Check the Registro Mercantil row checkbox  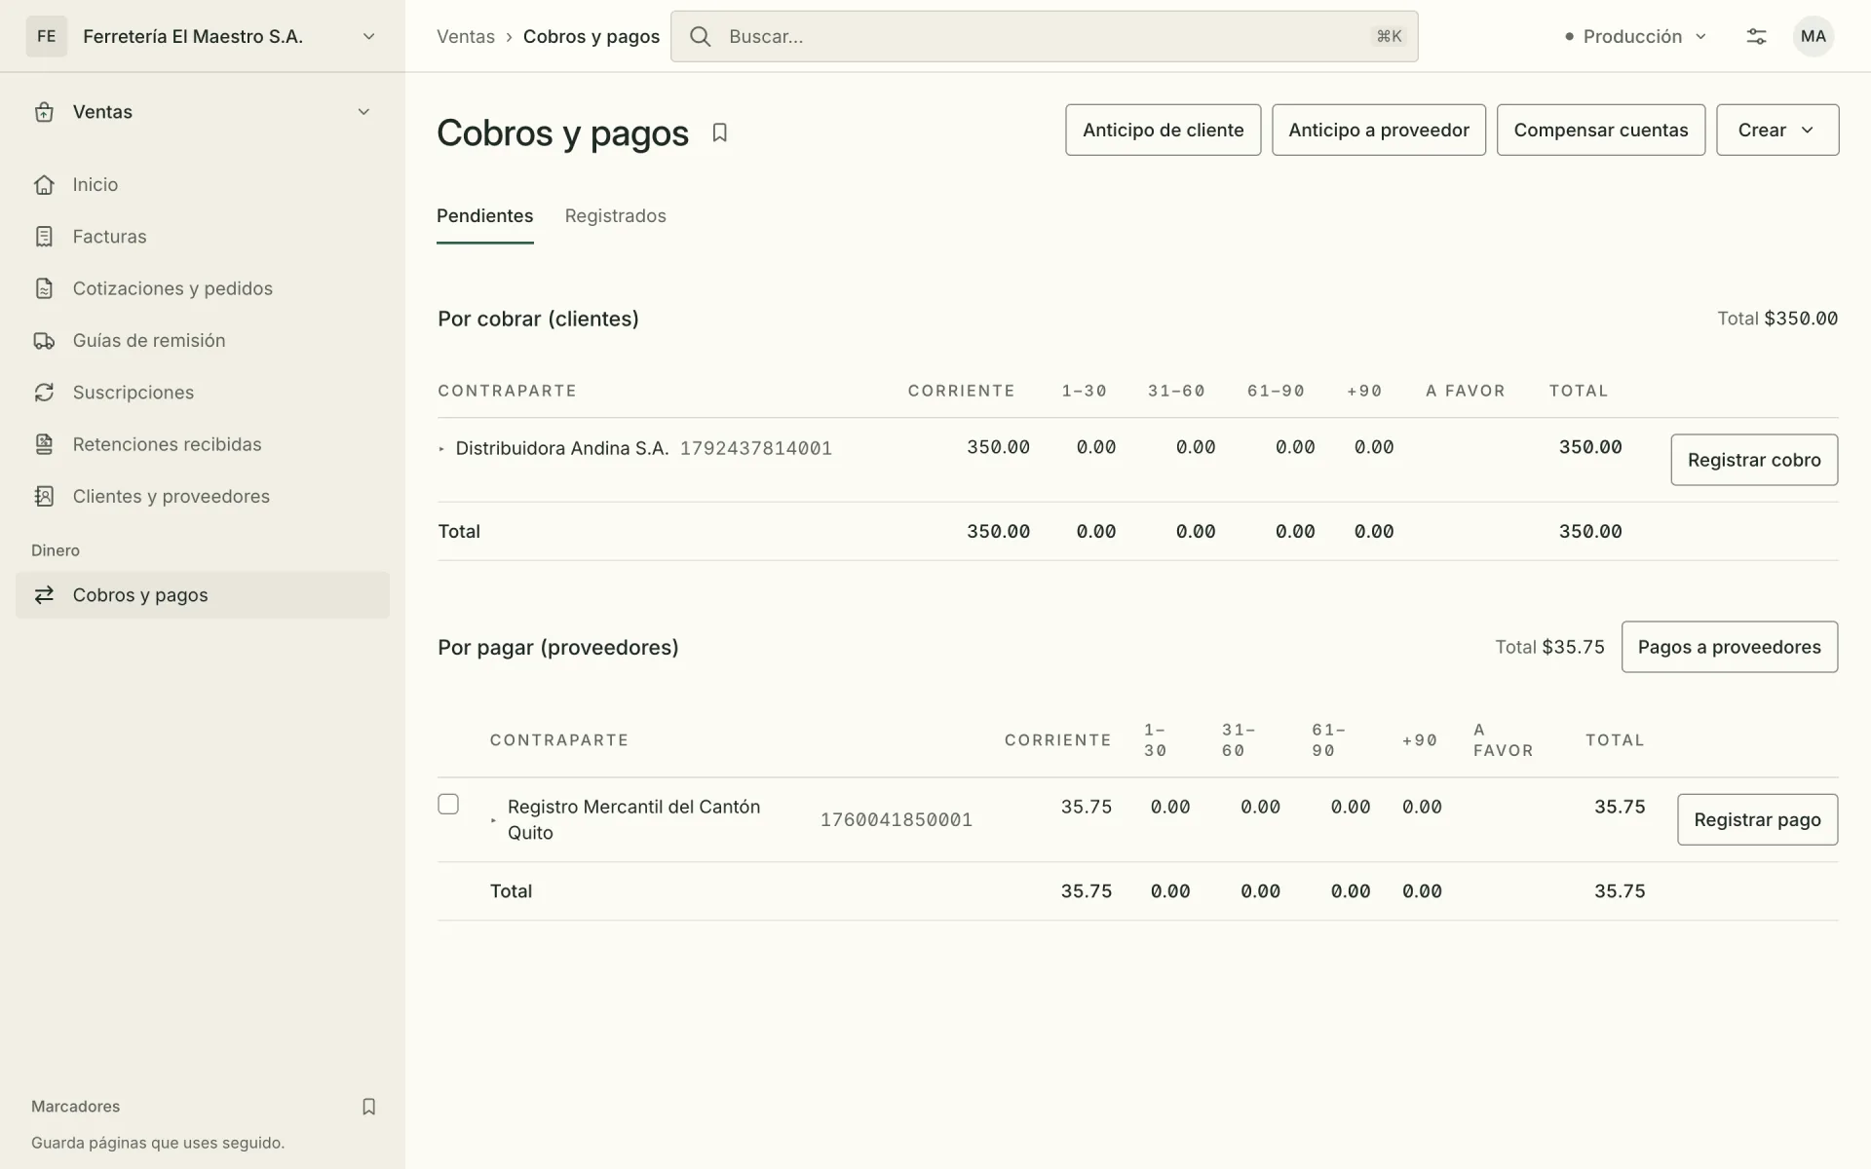[x=448, y=805]
